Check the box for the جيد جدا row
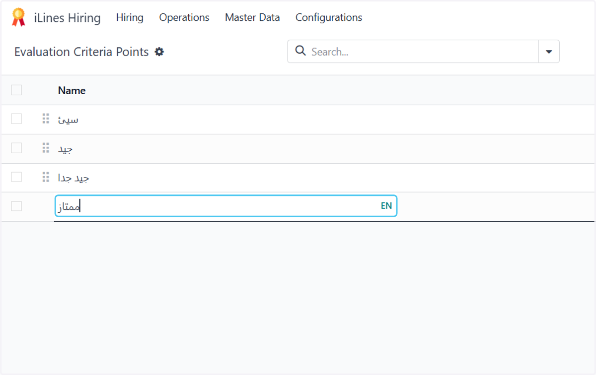596x375 pixels. click(16, 177)
